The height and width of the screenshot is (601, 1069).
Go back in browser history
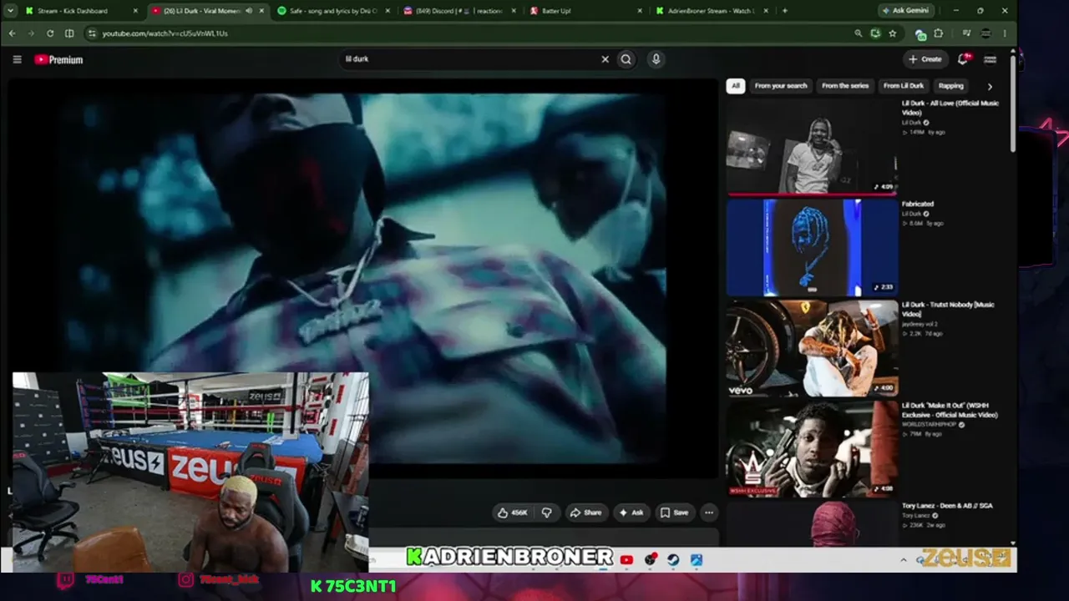[12, 33]
